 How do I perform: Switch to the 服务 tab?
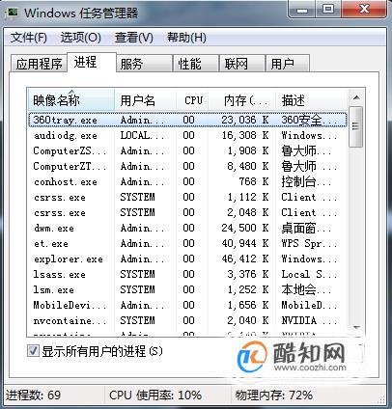143,64
